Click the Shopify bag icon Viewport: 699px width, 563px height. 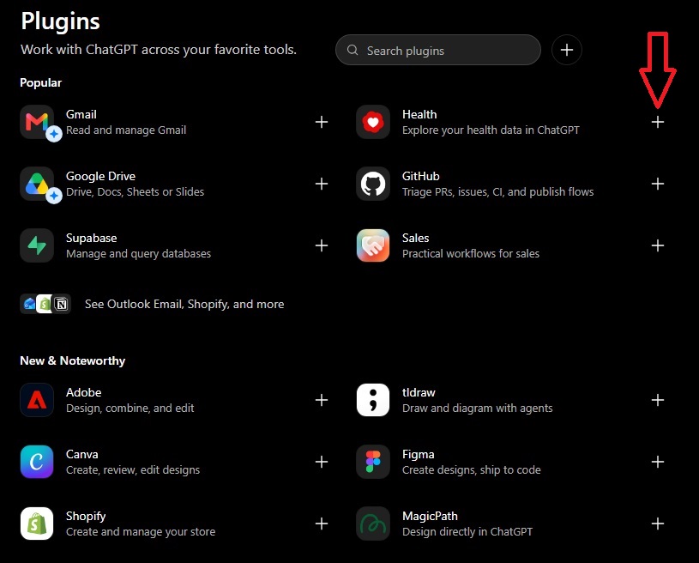(x=37, y=524)
